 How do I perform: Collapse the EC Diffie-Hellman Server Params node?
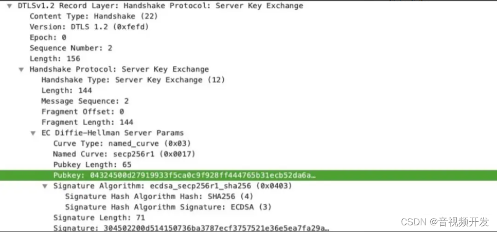point(33,133)
